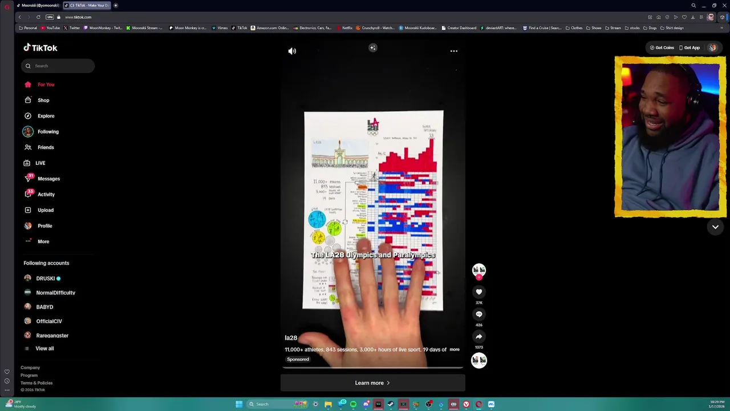Mute the video with speaker icon
The height and width of the screenshot is (411, 730).
click(292, 51)
